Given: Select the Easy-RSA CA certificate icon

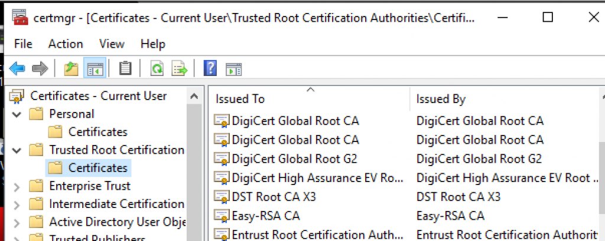Looking at the screenshot, I should point(222,216).
